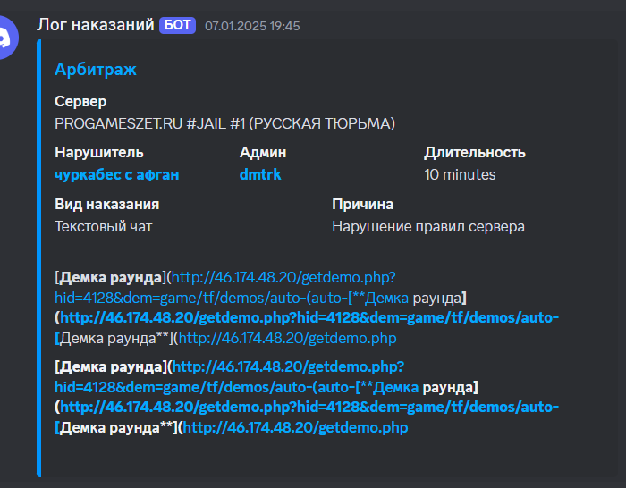Click the 'Сервер' field heading
The image size is (626, 488).
click(x=80, y=101)
